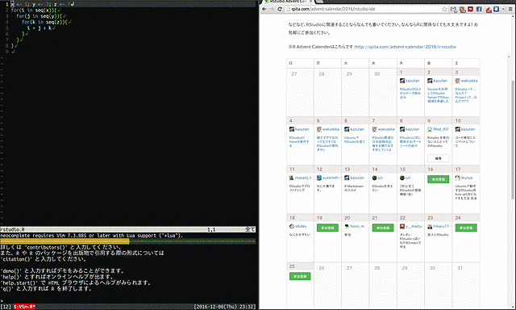
Task: Click green register button on day 25
Action: [300, 276]
